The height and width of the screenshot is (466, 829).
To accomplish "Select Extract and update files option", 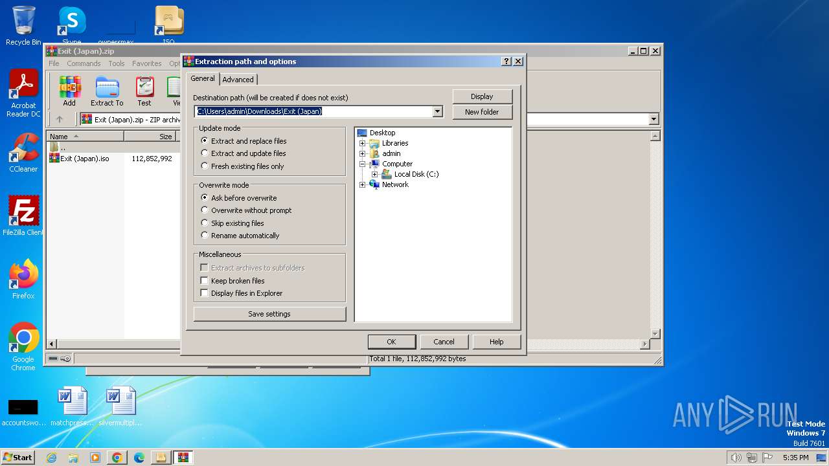I will (244, 153).
